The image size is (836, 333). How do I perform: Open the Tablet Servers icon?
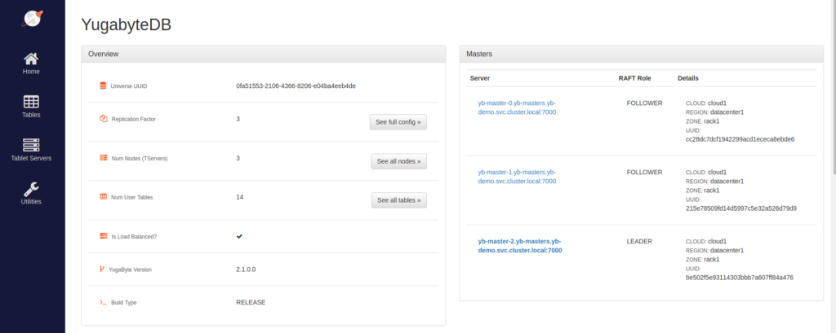click(x=31, y=145)
